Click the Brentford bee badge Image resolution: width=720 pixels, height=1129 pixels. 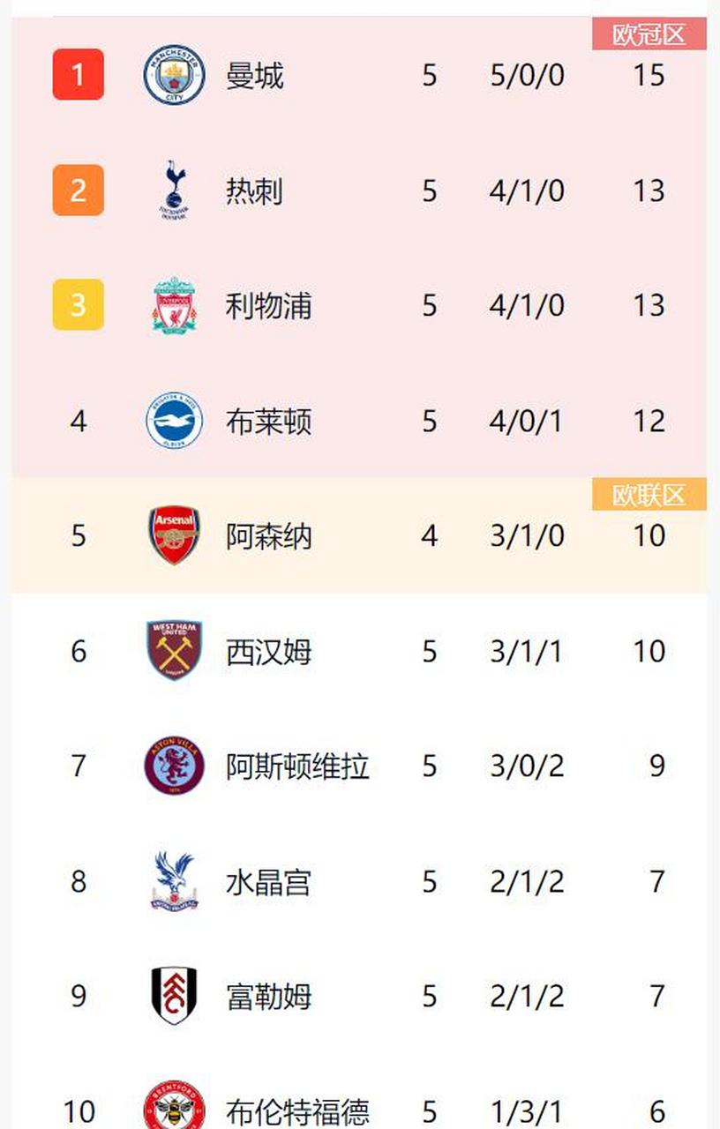[175, 1108]
